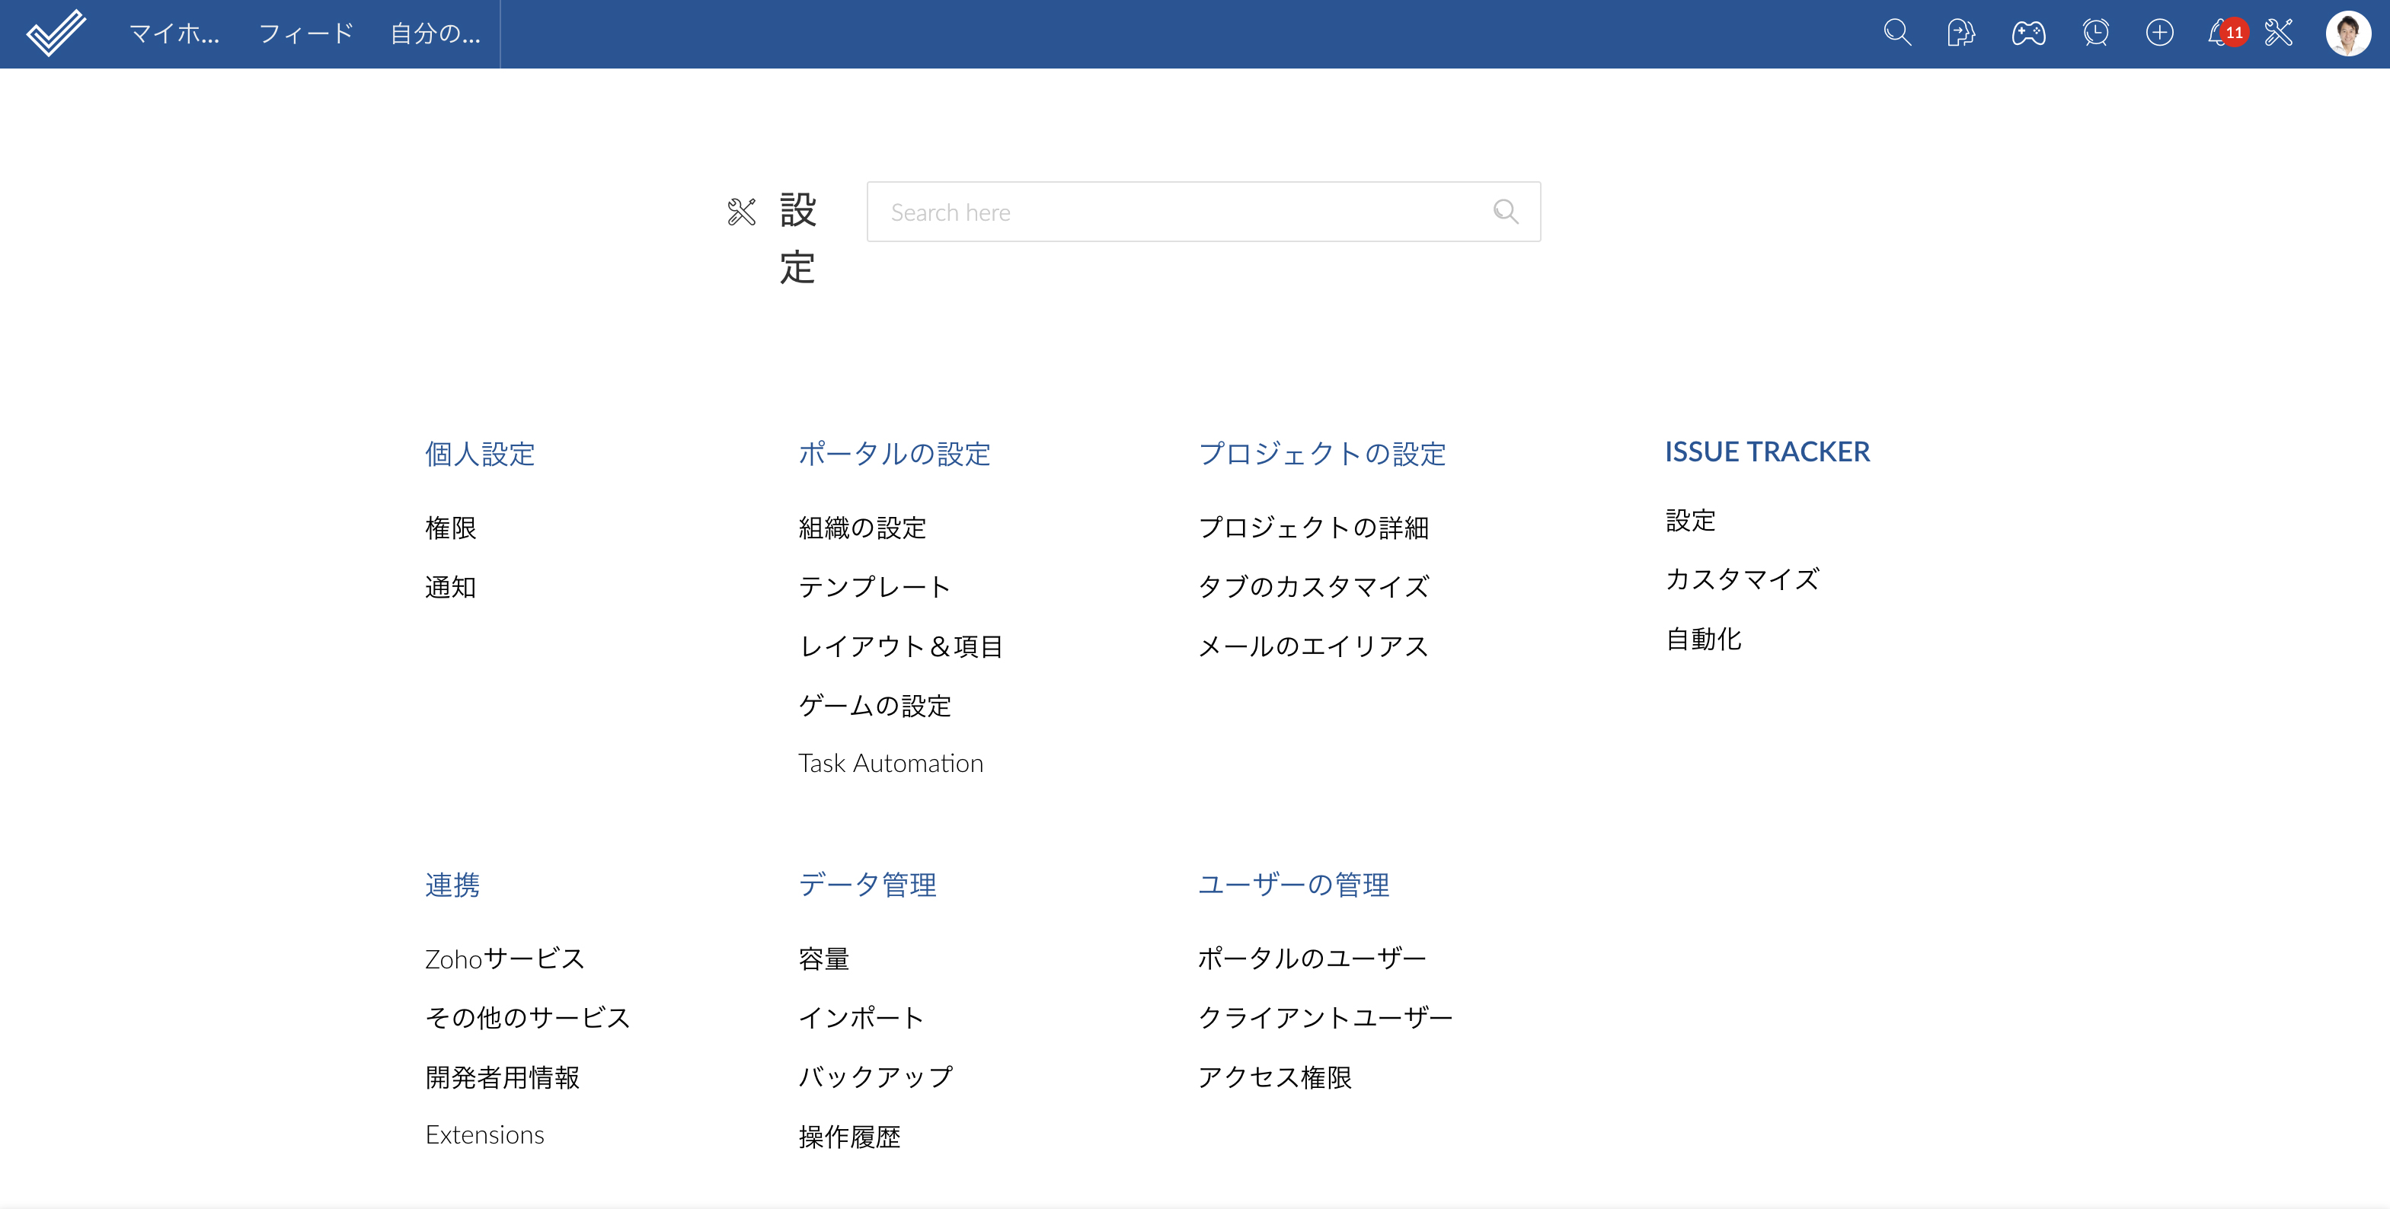Click the setup tools icon in header
Screen dimensions: 2390x1209
click(2279, 33)
